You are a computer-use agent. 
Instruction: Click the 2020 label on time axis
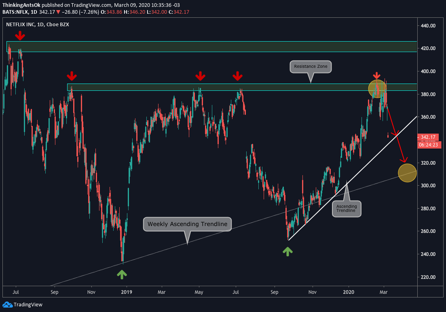pos(349,292)
